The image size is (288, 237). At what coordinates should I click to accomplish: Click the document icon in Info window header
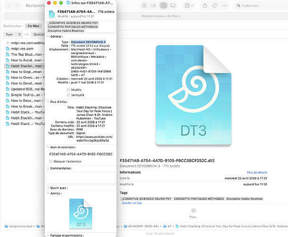click(x=52, y=14)
